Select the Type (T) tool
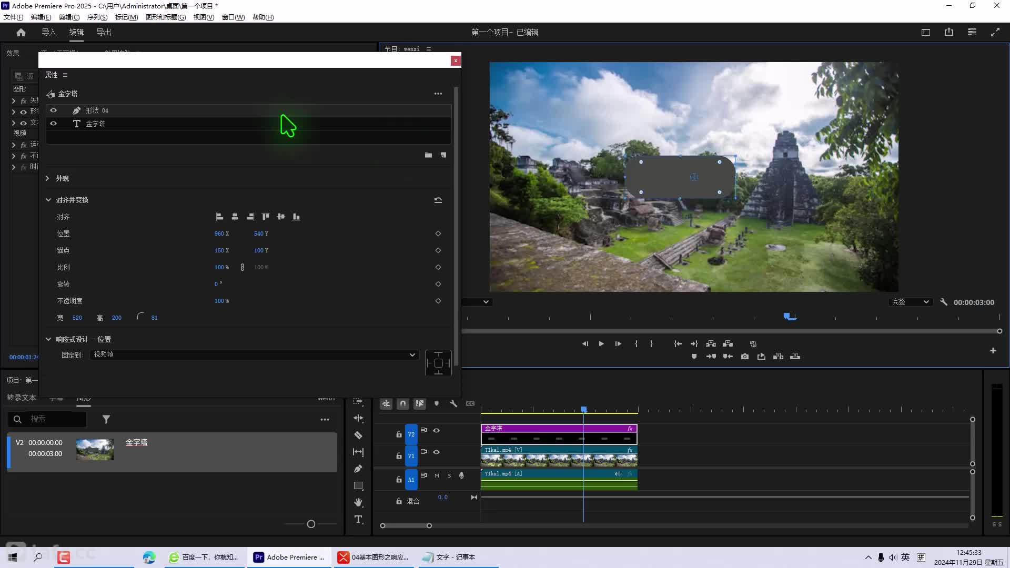 358,520
